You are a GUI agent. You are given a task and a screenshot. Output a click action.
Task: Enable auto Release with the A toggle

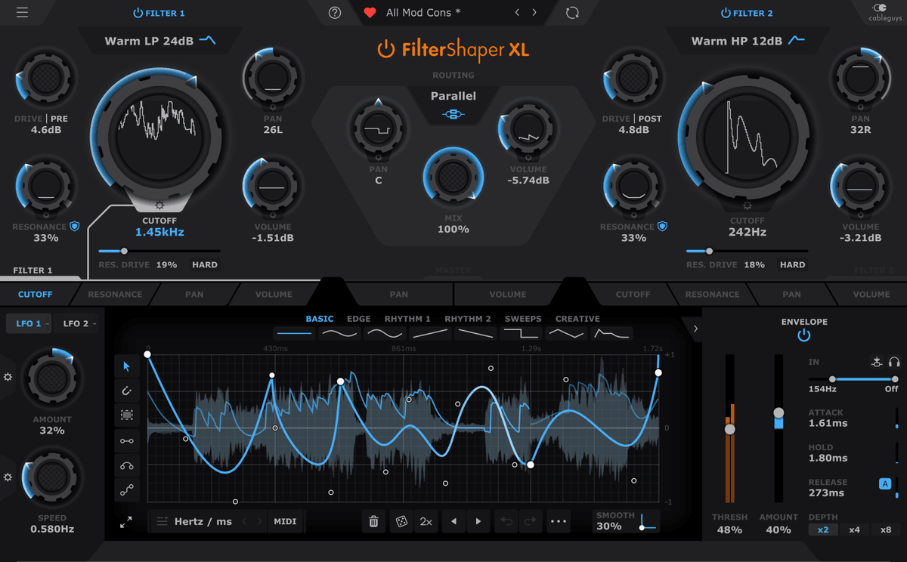884,482
